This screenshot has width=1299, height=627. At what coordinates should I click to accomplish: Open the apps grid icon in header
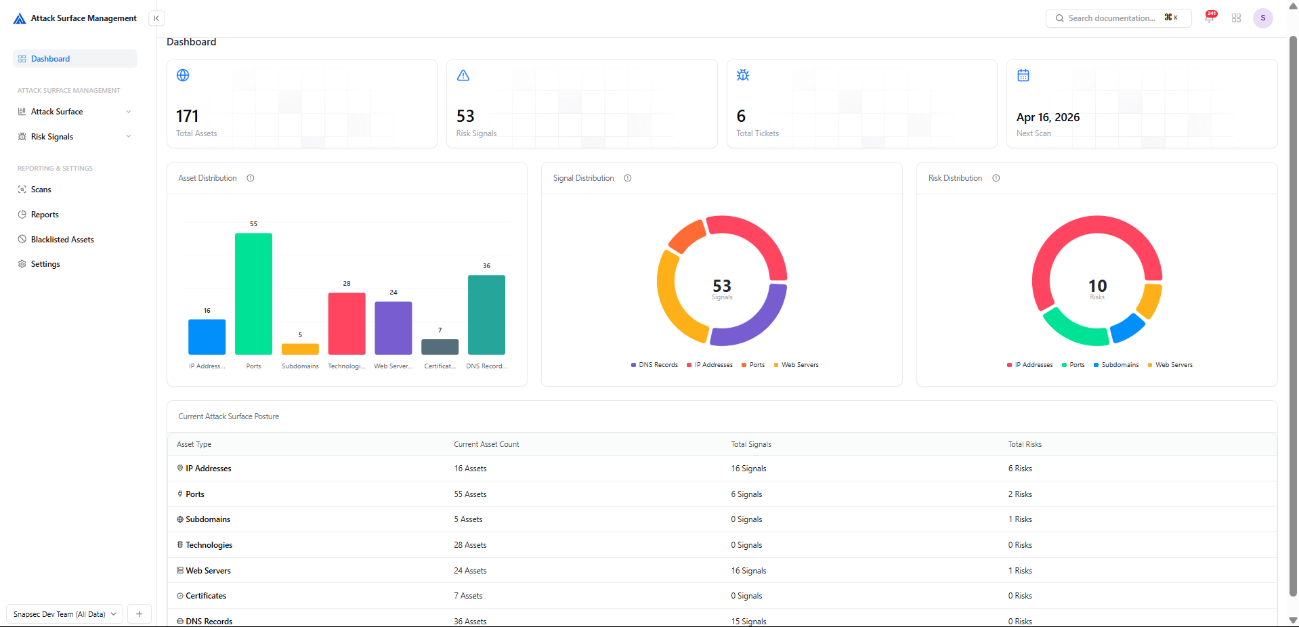click(1236, 18)
